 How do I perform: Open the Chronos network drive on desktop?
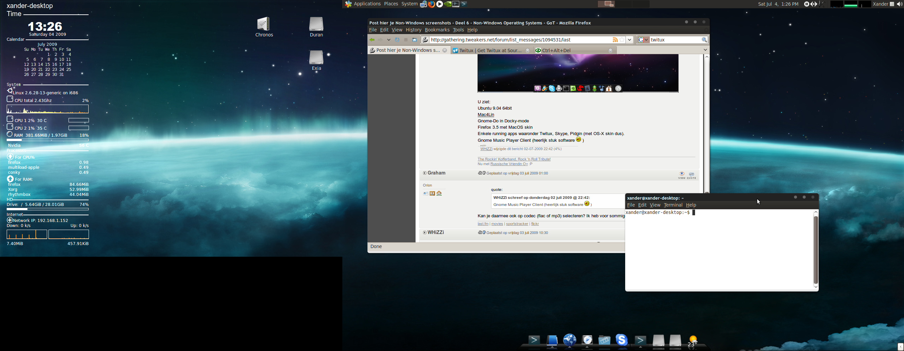point(264,27)
